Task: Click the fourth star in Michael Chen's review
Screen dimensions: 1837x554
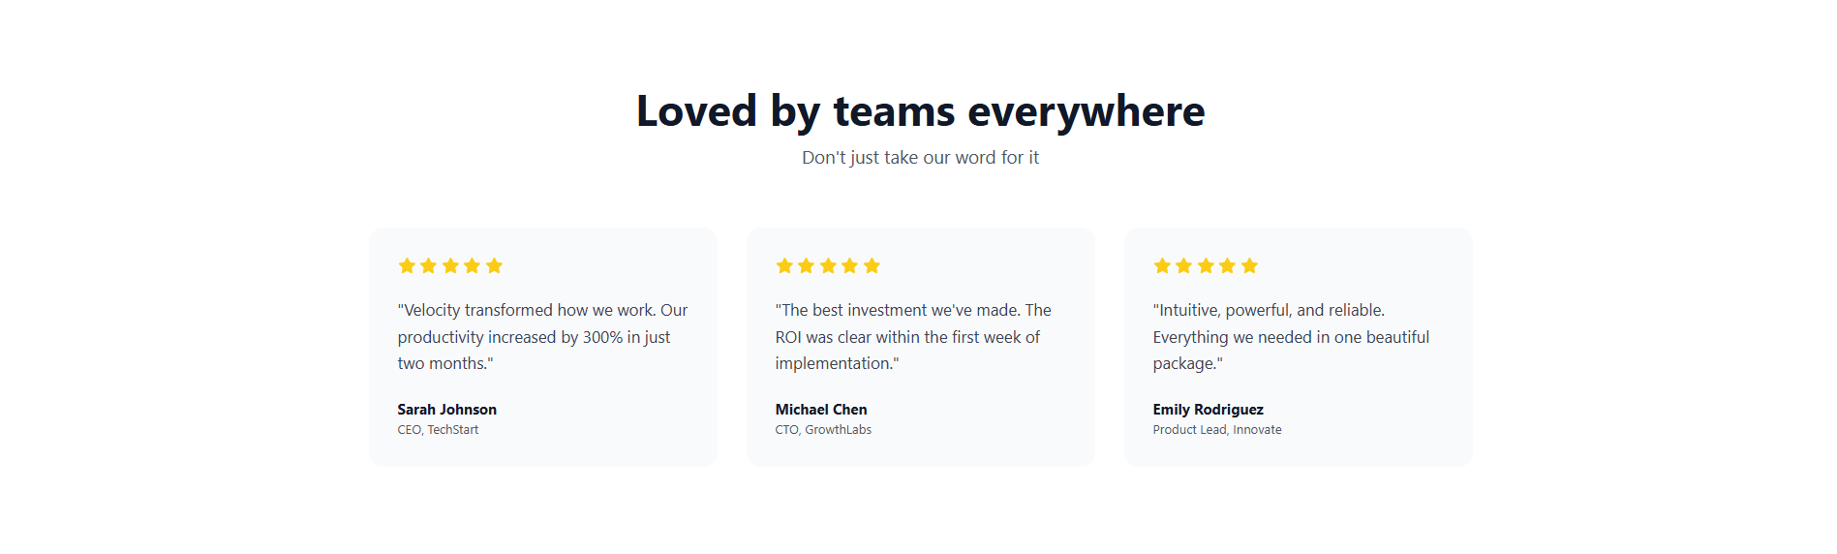Action: [849, 265]
